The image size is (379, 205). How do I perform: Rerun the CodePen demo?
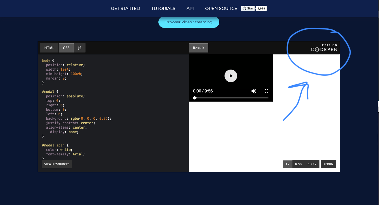pos(328,164)
